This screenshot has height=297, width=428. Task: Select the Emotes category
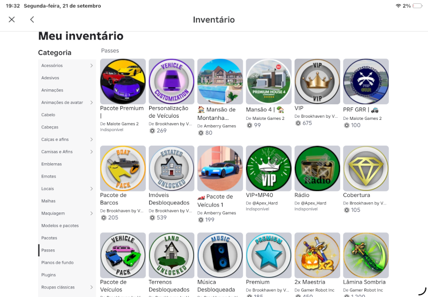pyautogui.click(x=49, y=177)
